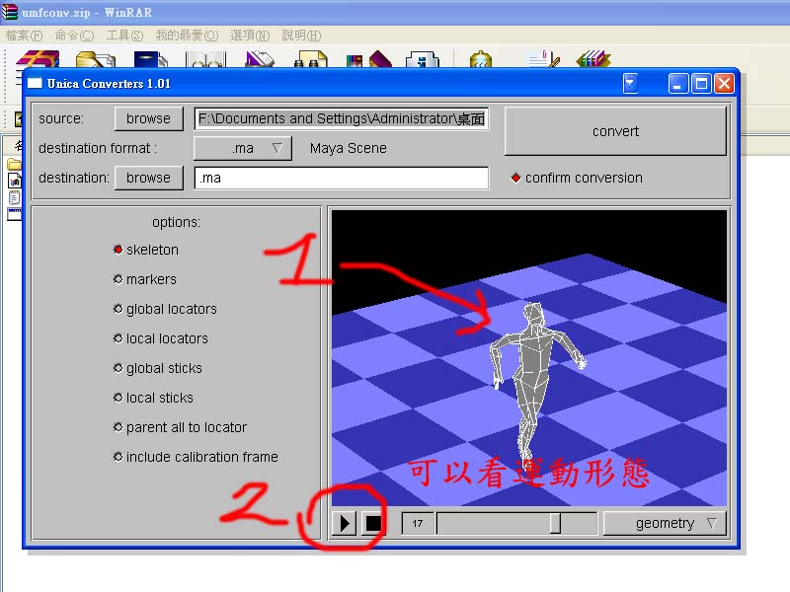This screenshot has width=790, height=592.
Task: Open the WinRAR 命令(C) menu
Action: 74,36
